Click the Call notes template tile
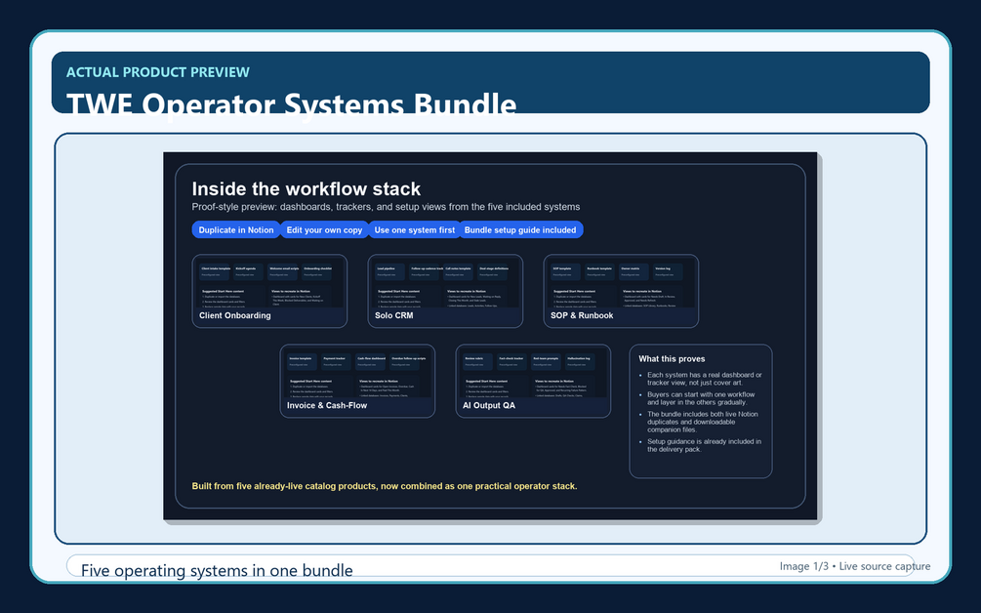This screenshot has height=613, width=981. tap(459, 271)
